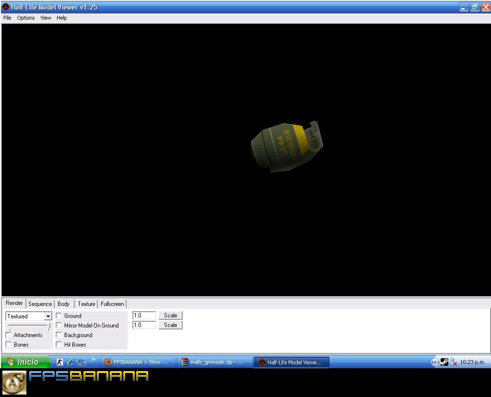Enable the Ground checkbox

click(59, 316)
